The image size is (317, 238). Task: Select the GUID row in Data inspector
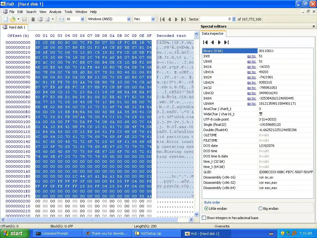258,172
